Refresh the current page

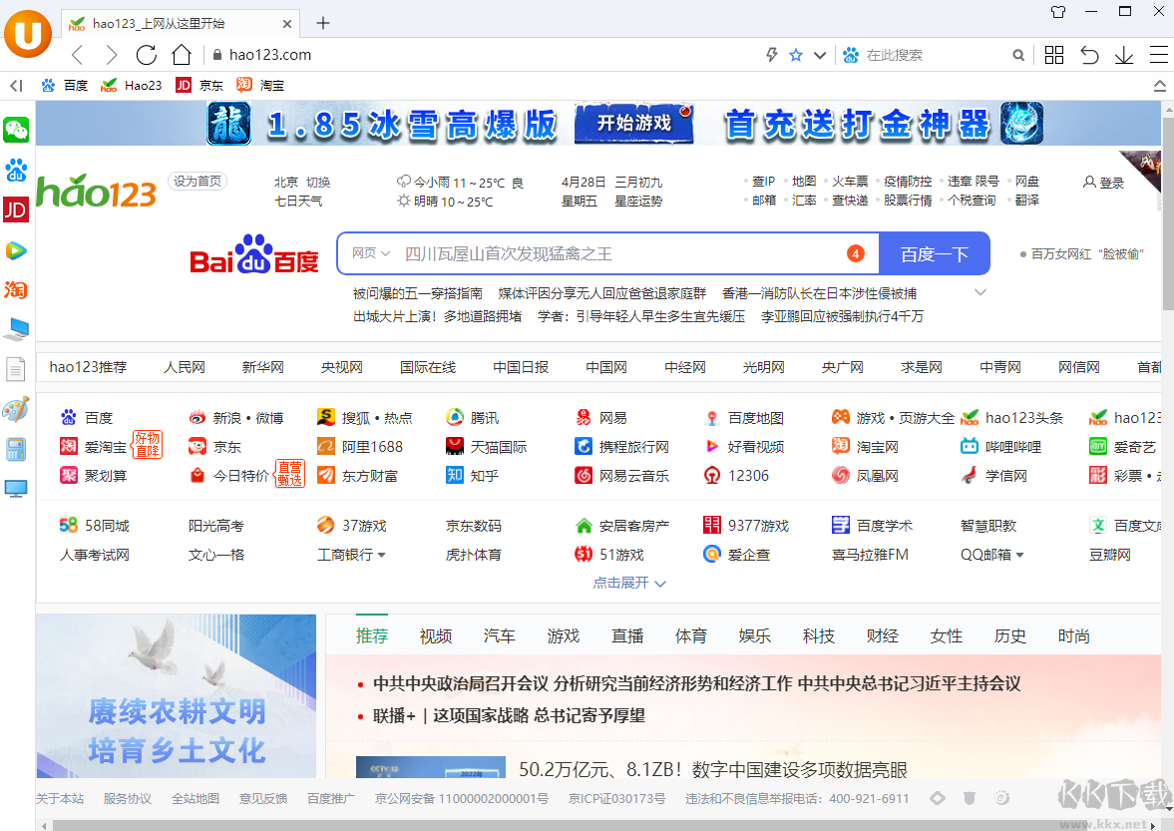coord(147,55)
